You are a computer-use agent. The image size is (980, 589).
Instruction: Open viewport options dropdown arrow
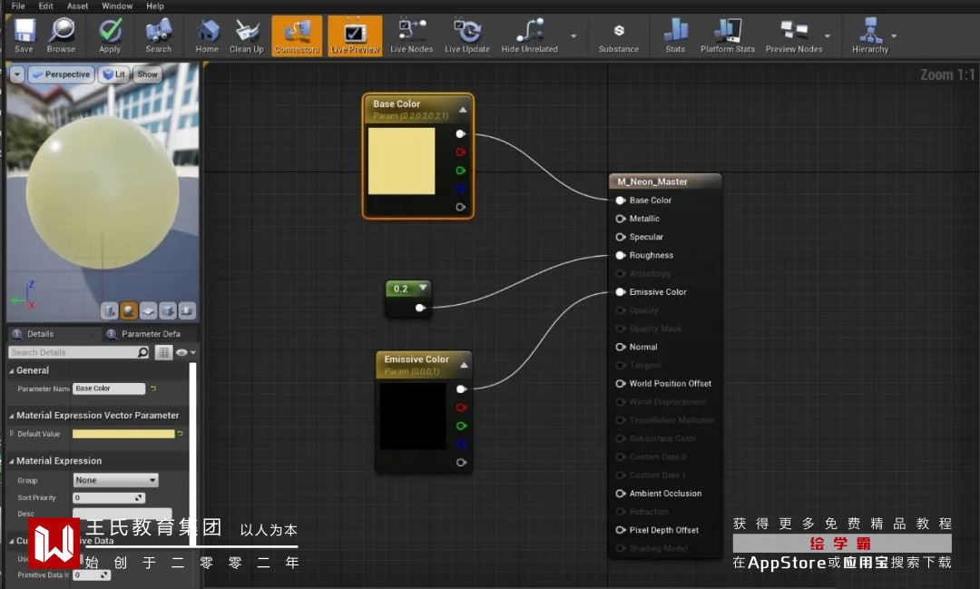(17, 74)
